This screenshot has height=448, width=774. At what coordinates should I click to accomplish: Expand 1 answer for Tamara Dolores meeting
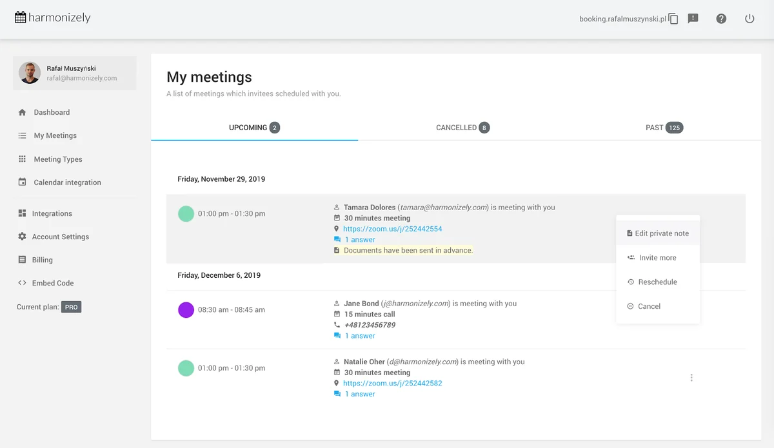coord(360,240)
